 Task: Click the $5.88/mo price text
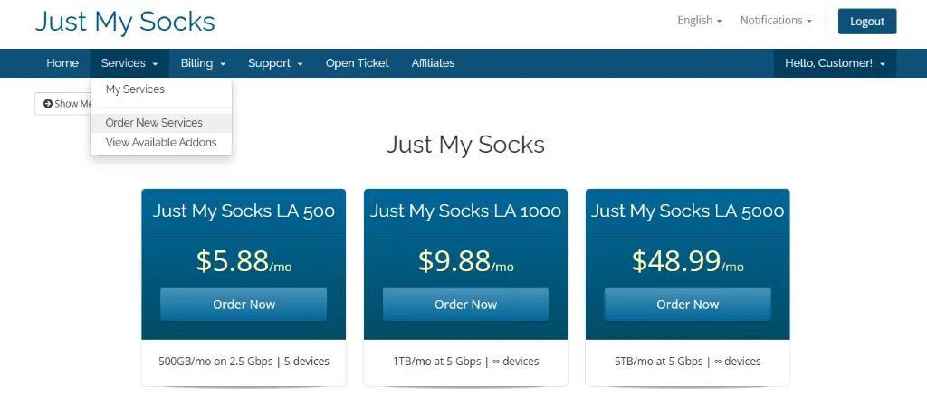click(244, 261)
